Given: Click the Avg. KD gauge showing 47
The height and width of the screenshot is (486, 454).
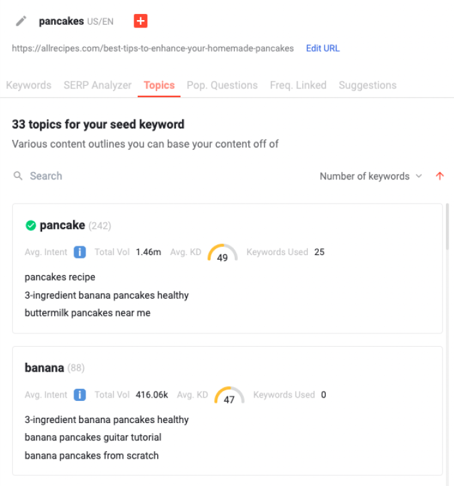Looking at the screenshot, I should point(229,396).
